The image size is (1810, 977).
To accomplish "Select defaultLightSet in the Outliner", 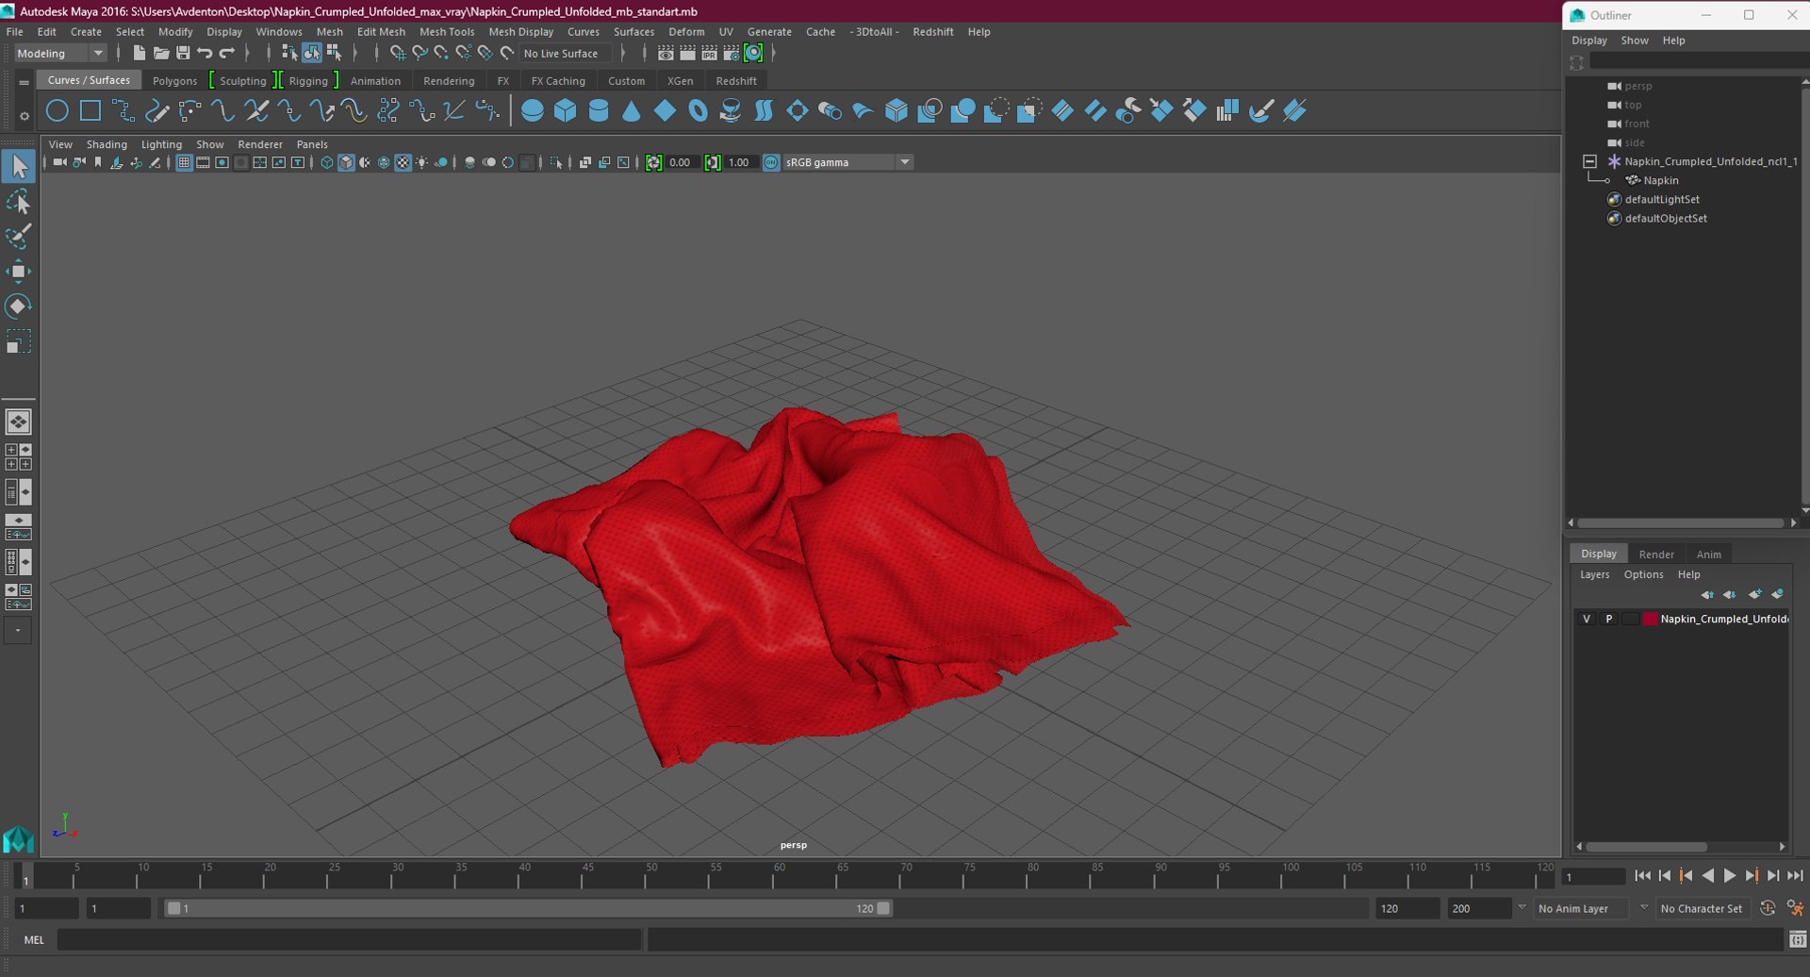I will coord(1662,200).
